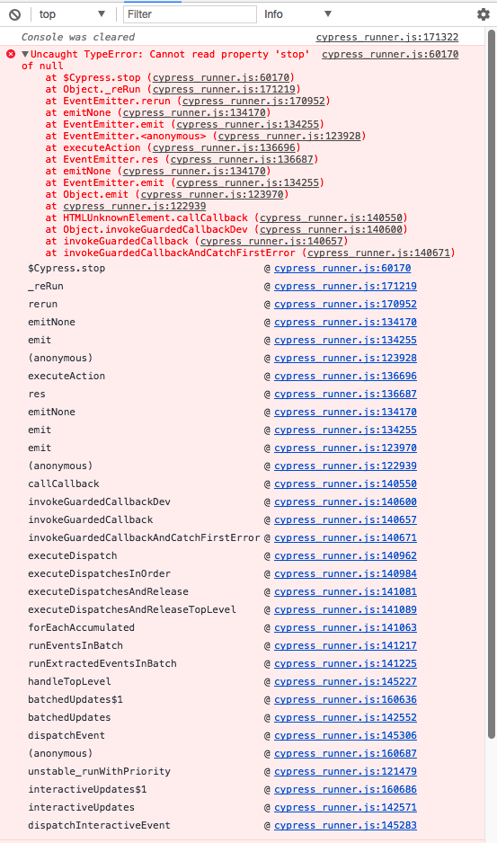Open cypress_runner.js:160636 beside batchedUpdates$1
Screen dimensions: 497x843
pyautogui.click(x=345, y=699)
